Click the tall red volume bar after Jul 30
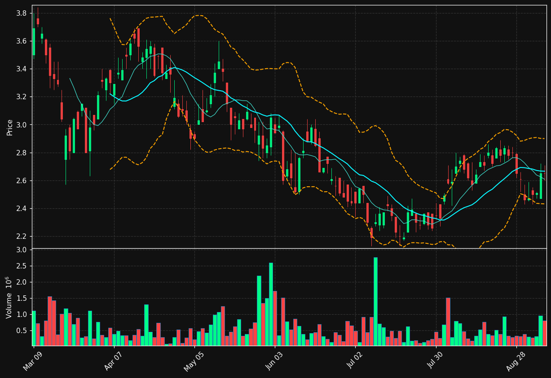The image size is (551, 378). tap(448, 321)
